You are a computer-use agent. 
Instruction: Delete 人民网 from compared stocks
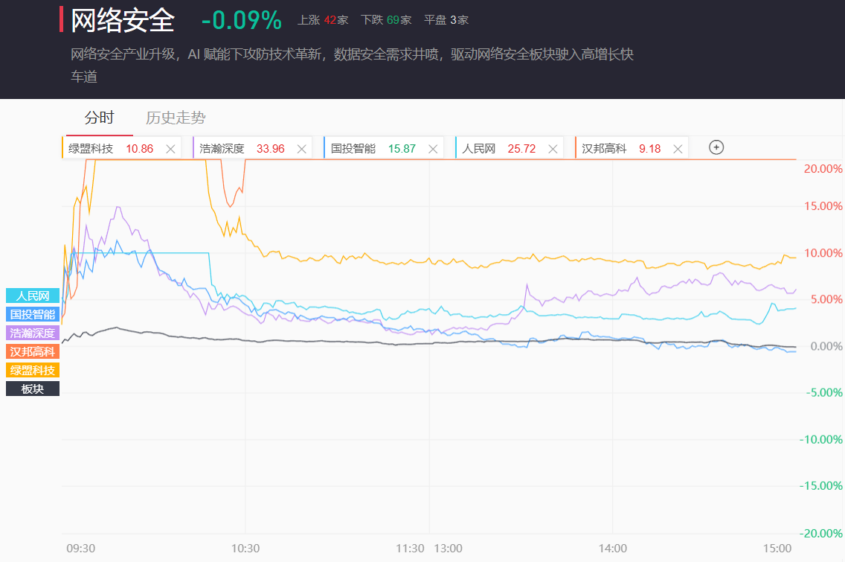pyautogui.click(x=553, y=149)
